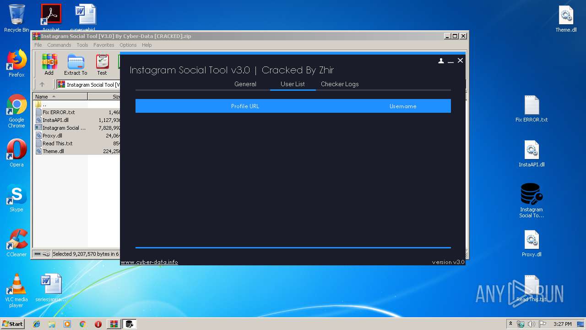Show hidden system tray icons
Viewport: 586px width, 330px height.
tap(510, 324)
